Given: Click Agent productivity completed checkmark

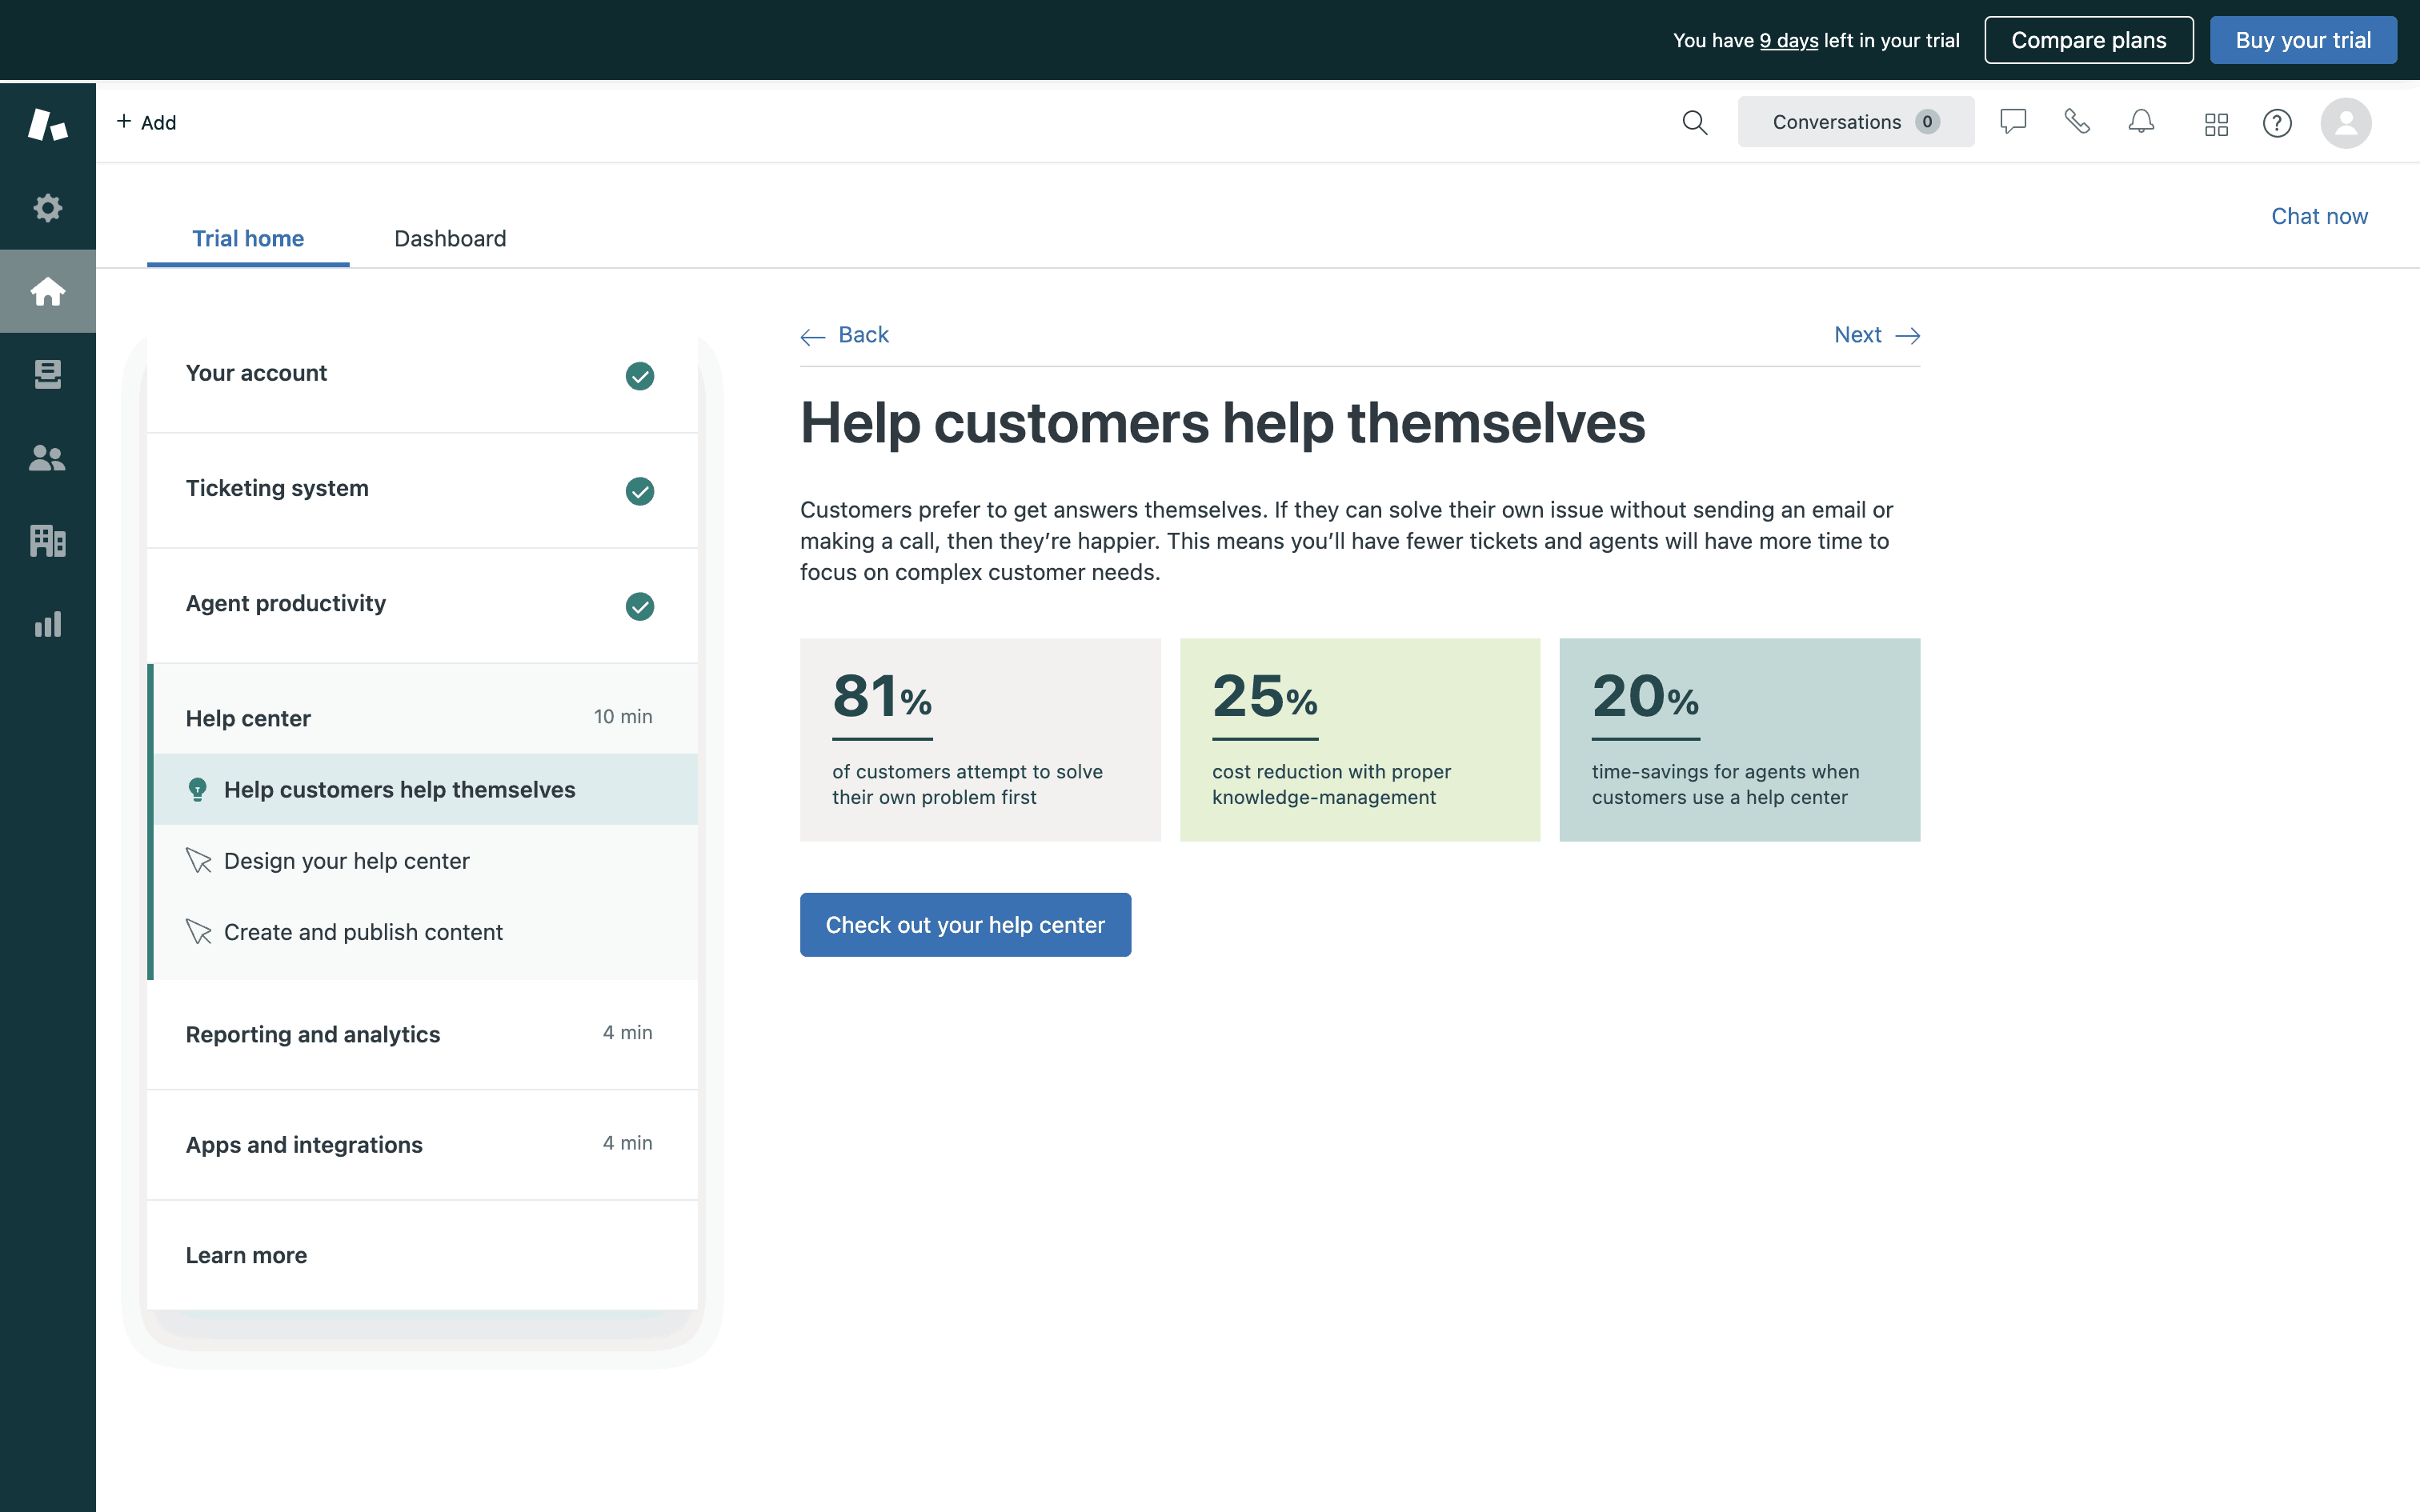Looking at the screenshot, I should tap(639, 606).
